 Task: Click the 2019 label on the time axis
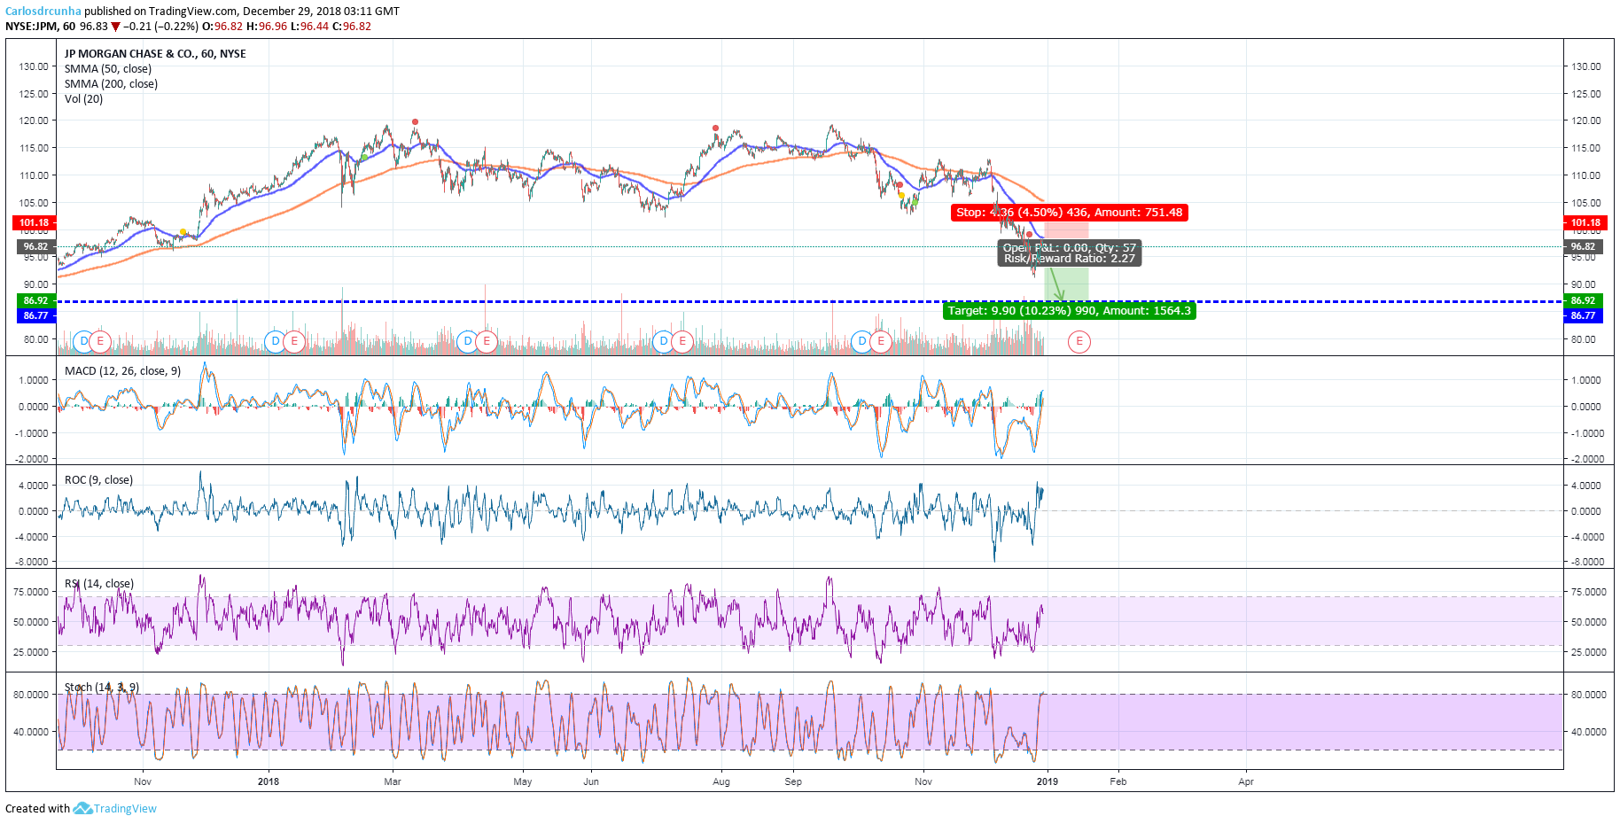click(1048, 781)
